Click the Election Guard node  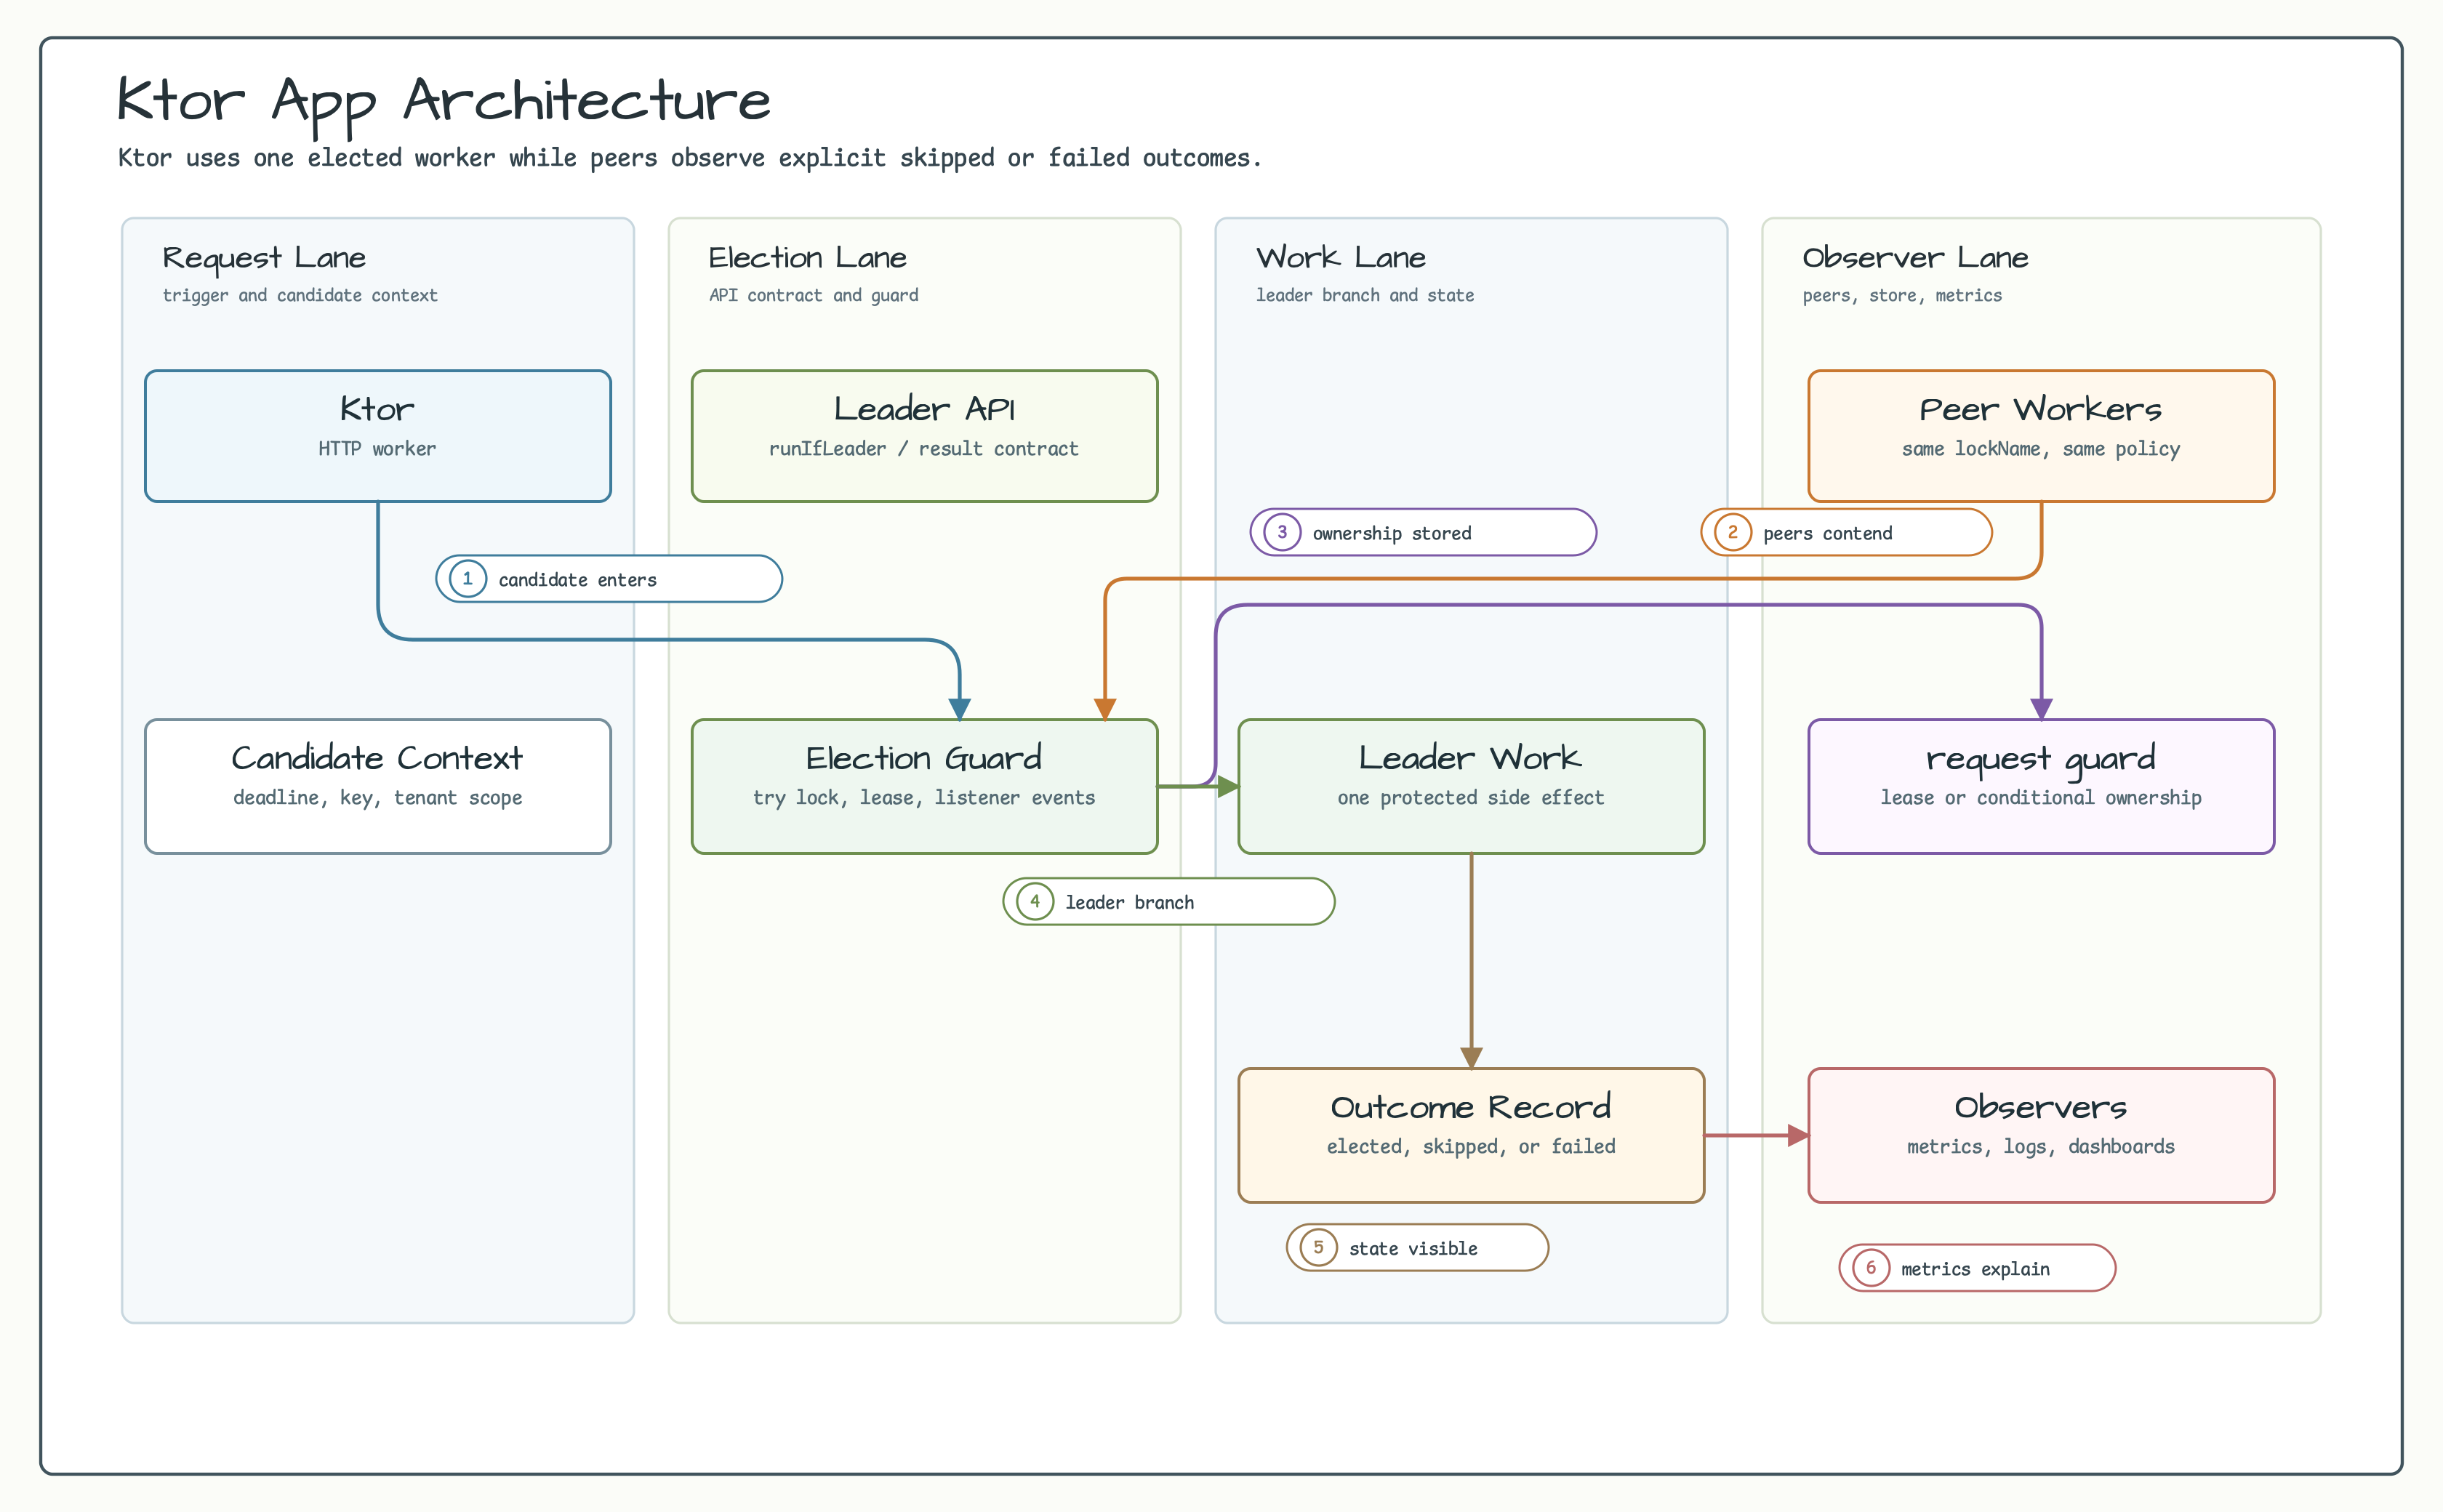924,786
